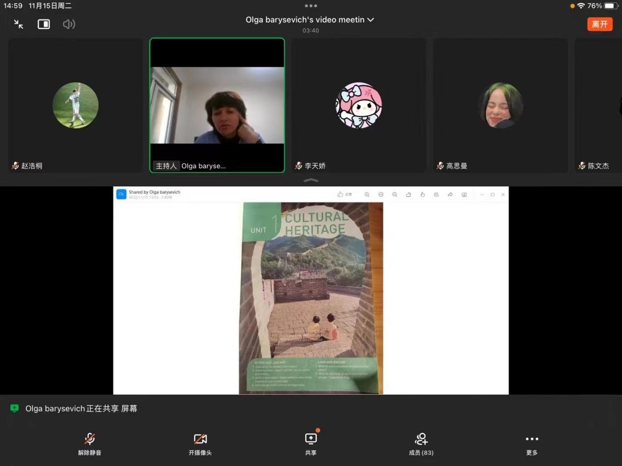The image size is (622, 466).
Task: Toggle the speaker audio output icon
Action: coord(69,24)
